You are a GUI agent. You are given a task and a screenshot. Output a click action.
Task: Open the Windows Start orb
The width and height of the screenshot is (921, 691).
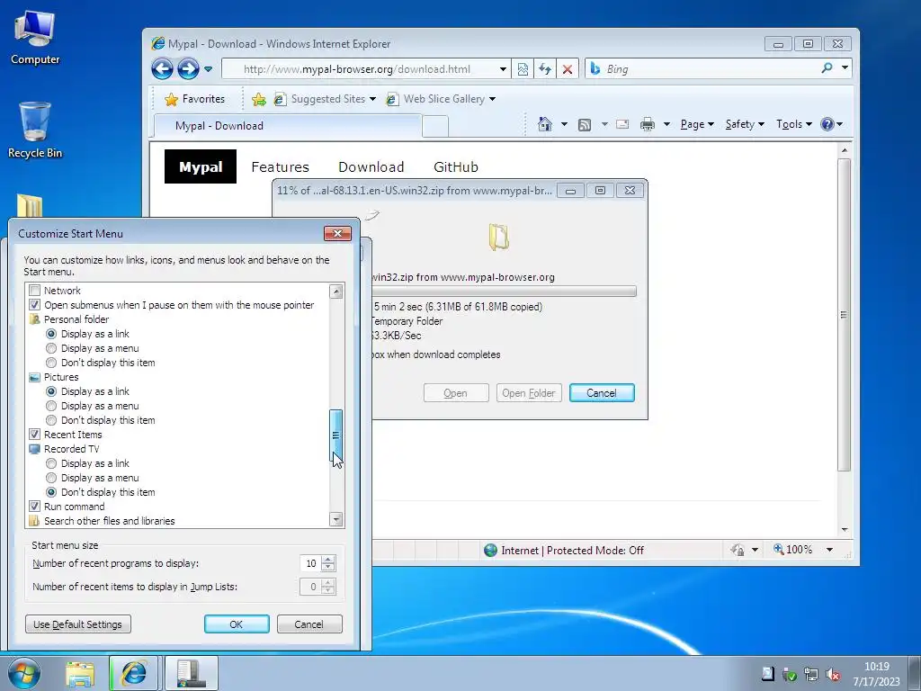(x=24, y=673)
